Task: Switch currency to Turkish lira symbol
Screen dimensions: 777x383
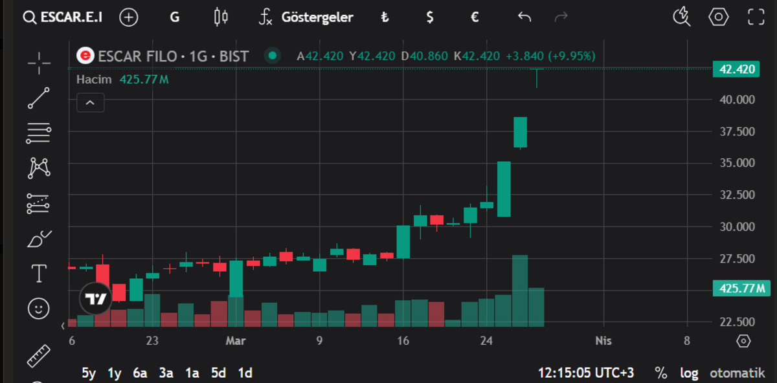Action: click(x=385, y=17)
